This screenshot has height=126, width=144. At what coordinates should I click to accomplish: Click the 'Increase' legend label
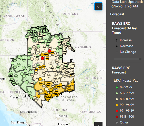pos(126,40)
